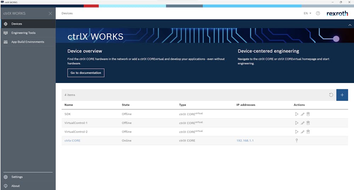This screenshot has width=354, height=190.
Task: Open IP address 192.168.1.1 link
Action: 245,140
